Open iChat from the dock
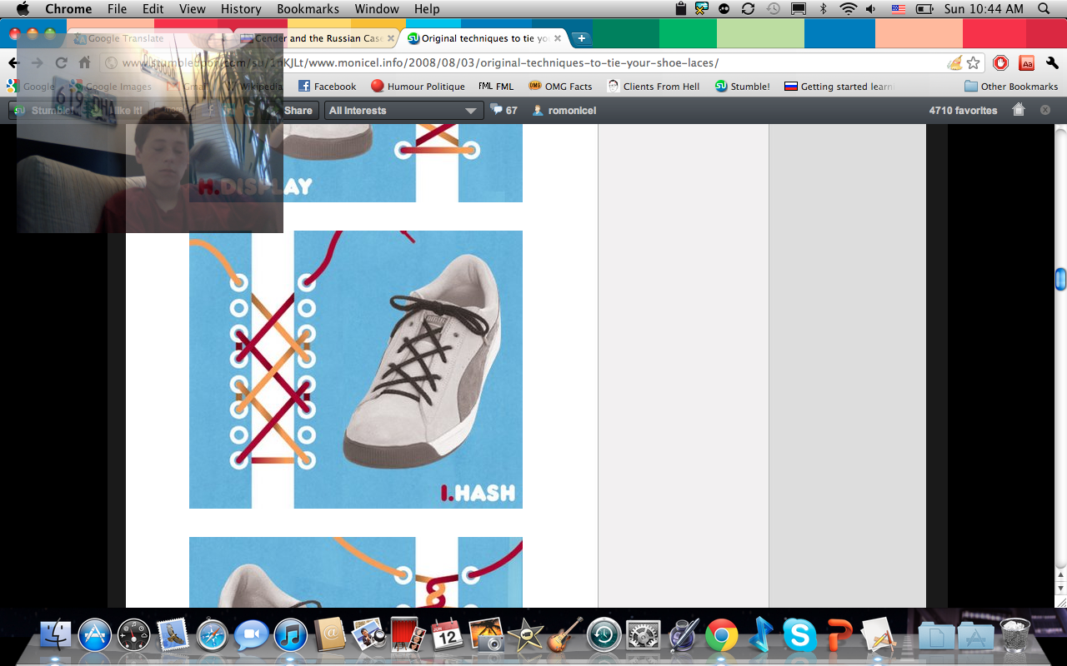Image resolution: width=1067 pixels, height=666 pixels. pos(251,636)
